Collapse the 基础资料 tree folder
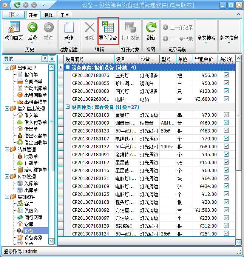 click(7, 197)
